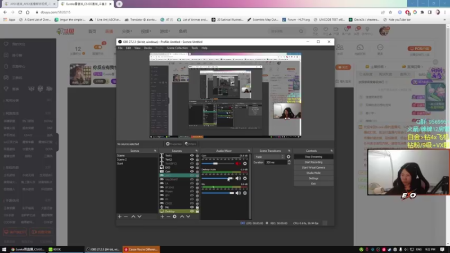
Task: Pop out the Audio Mixer dock
Action: click(249, 151)
